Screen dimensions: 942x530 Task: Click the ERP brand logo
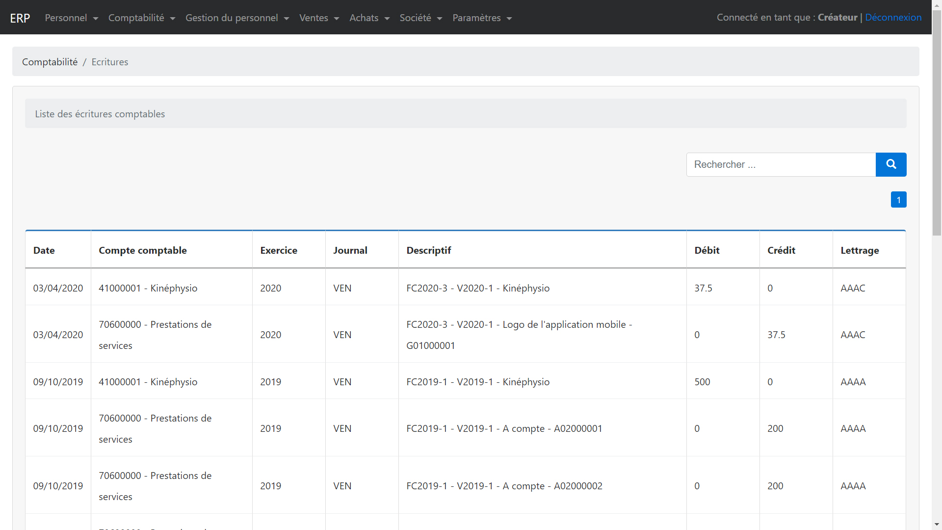pos(20,18)
